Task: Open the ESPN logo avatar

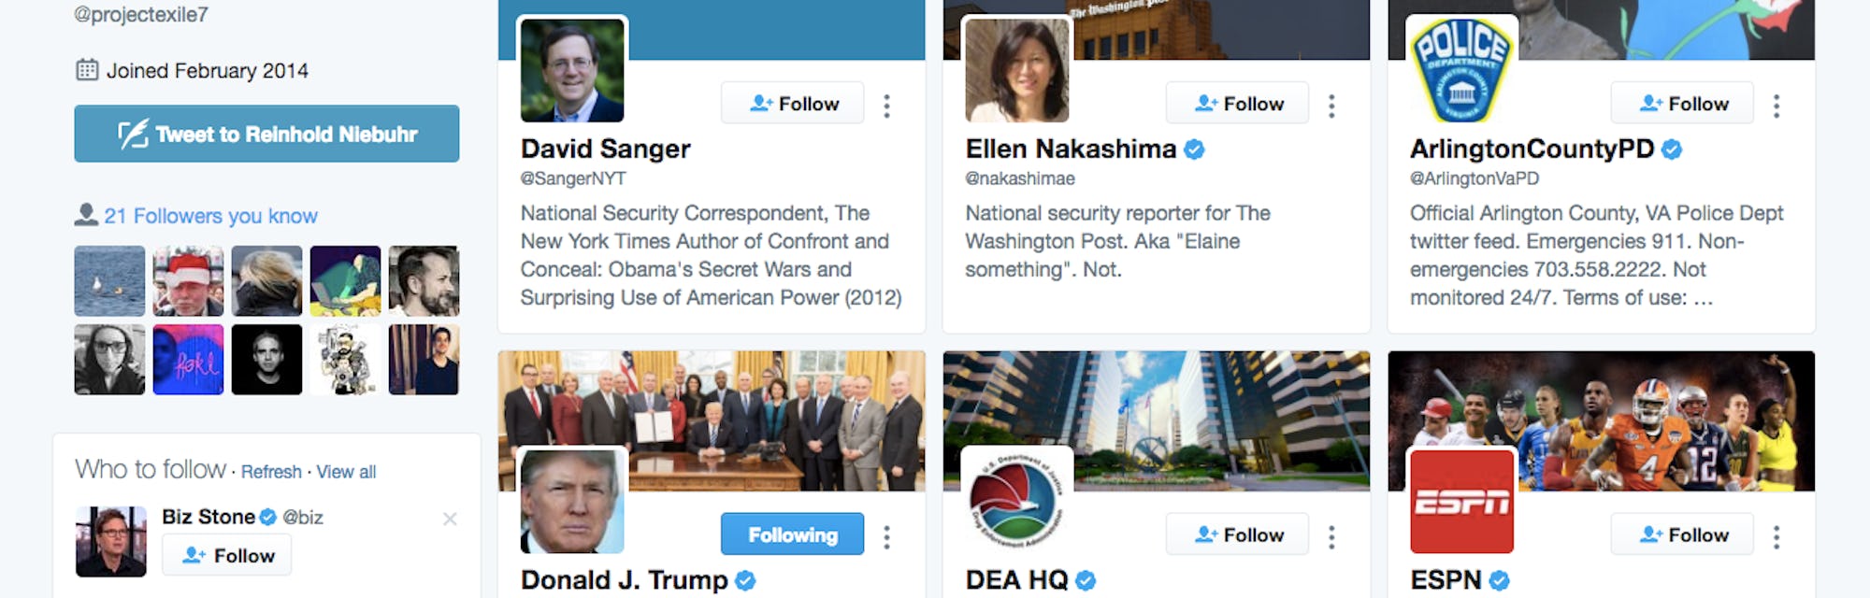Action: tap(1461, 501)
